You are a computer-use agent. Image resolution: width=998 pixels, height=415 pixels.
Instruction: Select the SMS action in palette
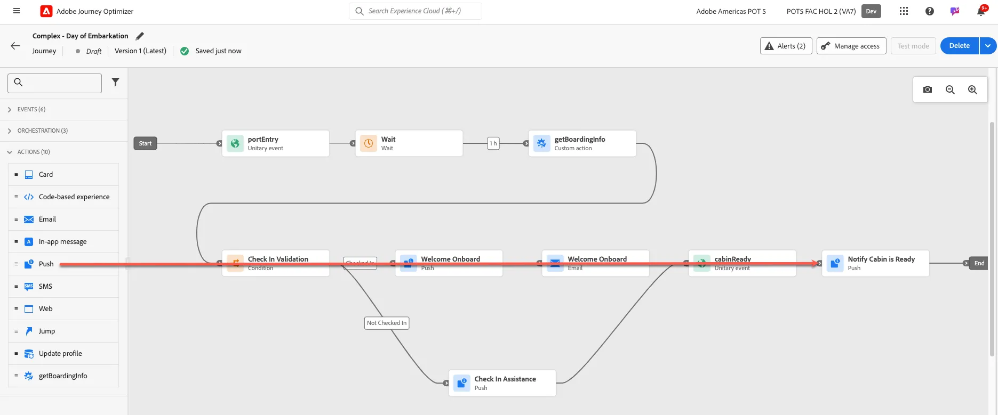tap(63, 287)
